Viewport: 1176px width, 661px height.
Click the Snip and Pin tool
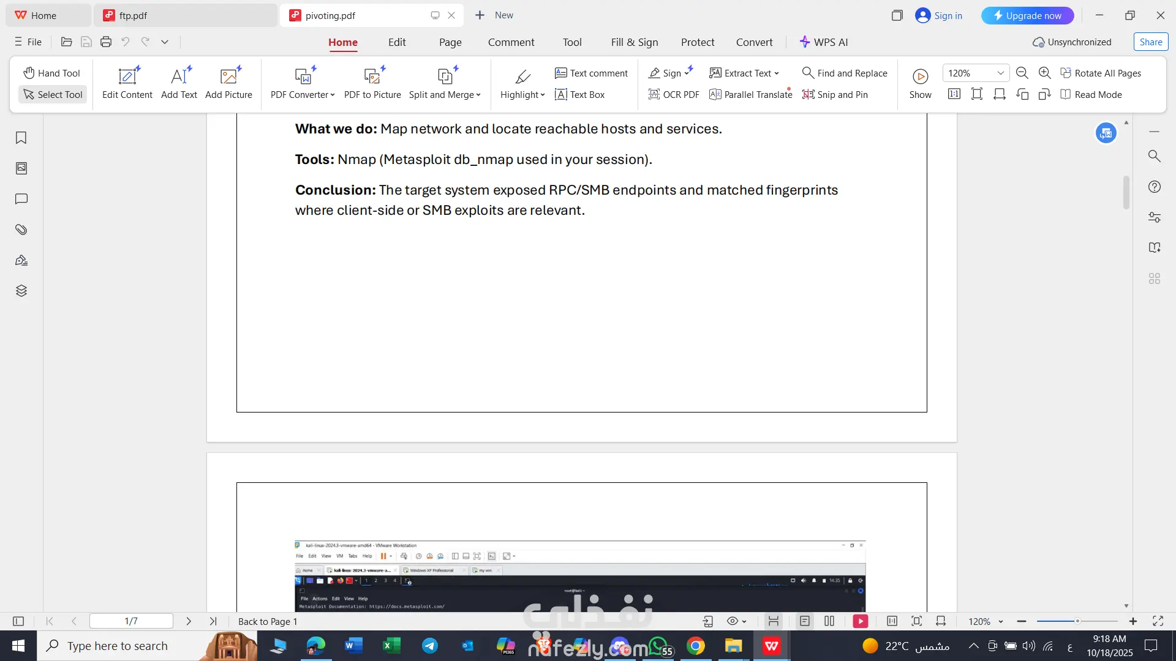(x=835, y=94)
